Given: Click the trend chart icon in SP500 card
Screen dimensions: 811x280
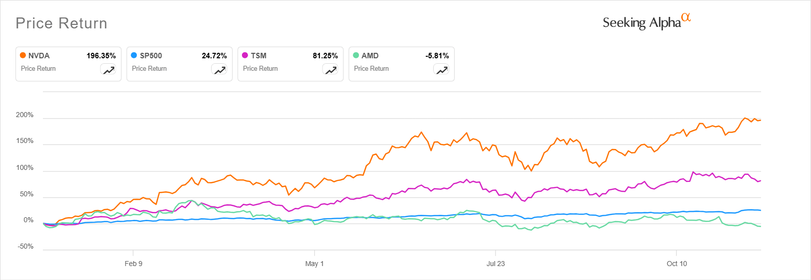Looking at the screenshot, I should pos(220,70).
